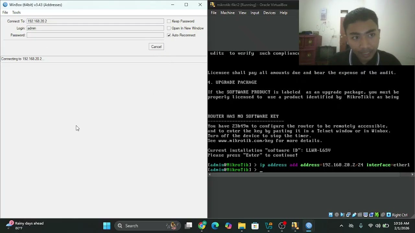Click the hard disk activity indicator
The image size is (415, 233).
point(331,215)
